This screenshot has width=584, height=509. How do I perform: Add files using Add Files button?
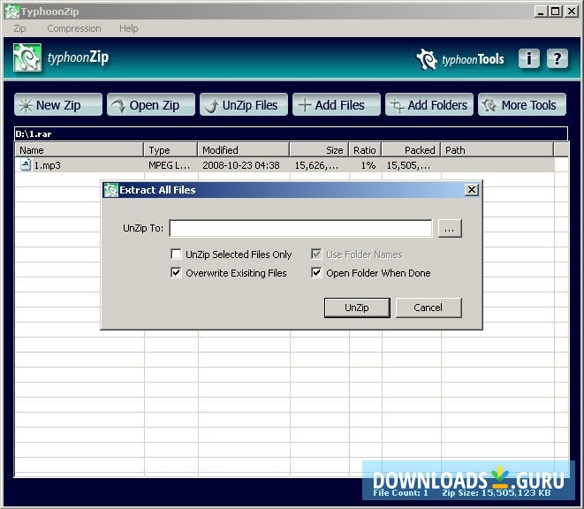(337, 104)
